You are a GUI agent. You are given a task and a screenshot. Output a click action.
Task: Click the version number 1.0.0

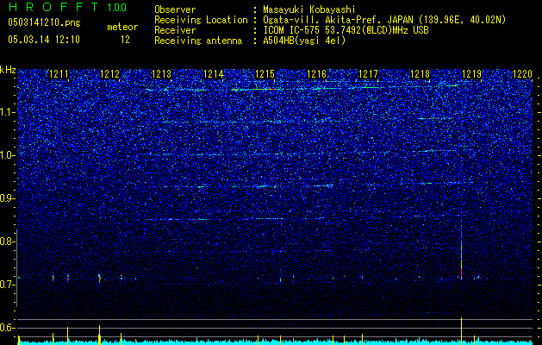tap(117, 7)
